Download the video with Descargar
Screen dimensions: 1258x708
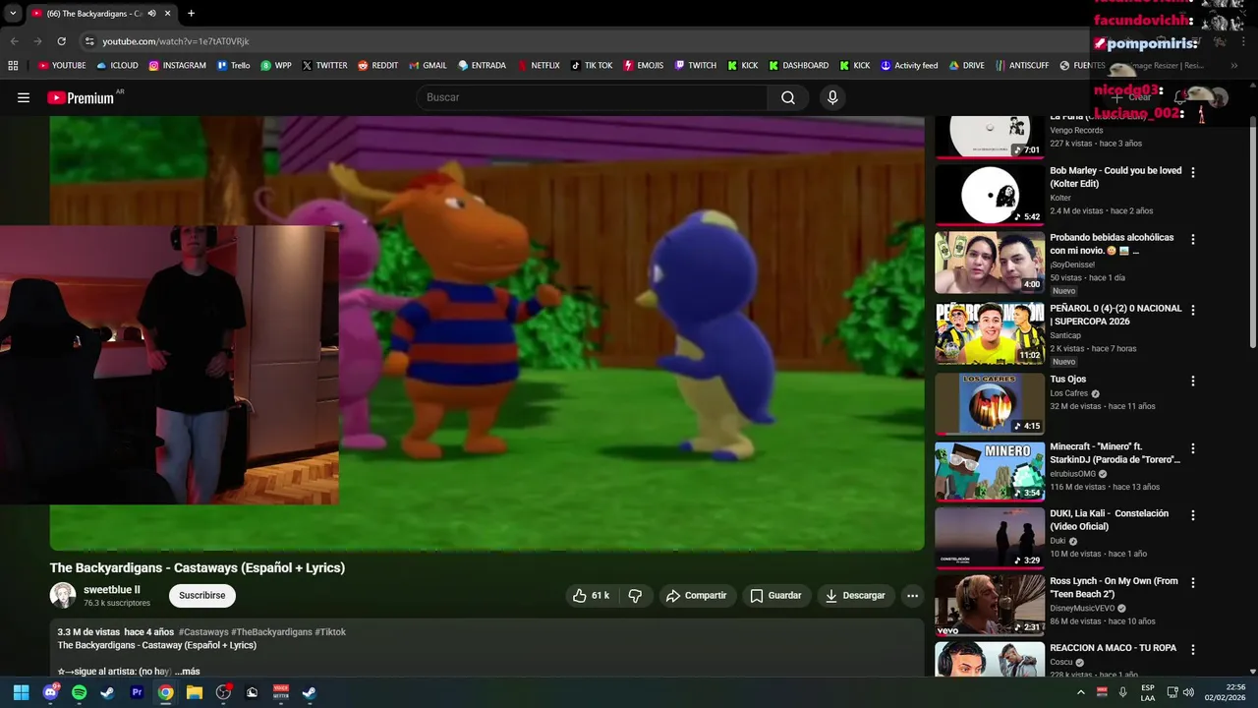coord(855,595)
